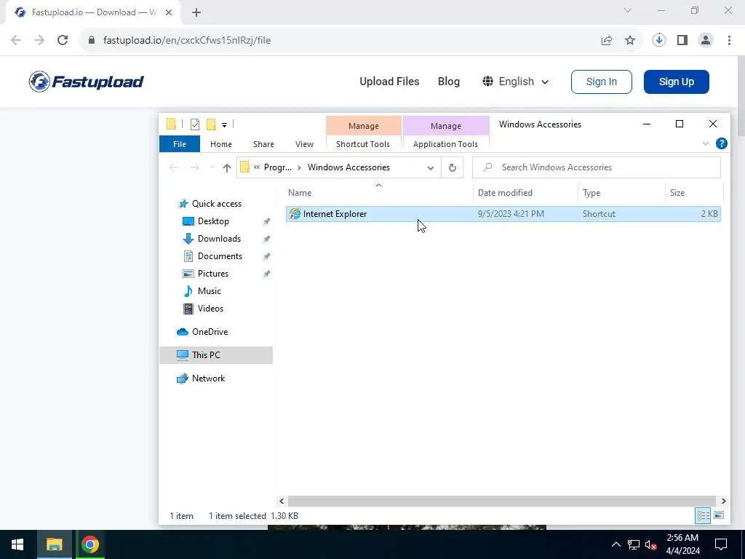Click the Chrome back arrow button
Viewport: 745px width, 559px height.
click(16, 41)
